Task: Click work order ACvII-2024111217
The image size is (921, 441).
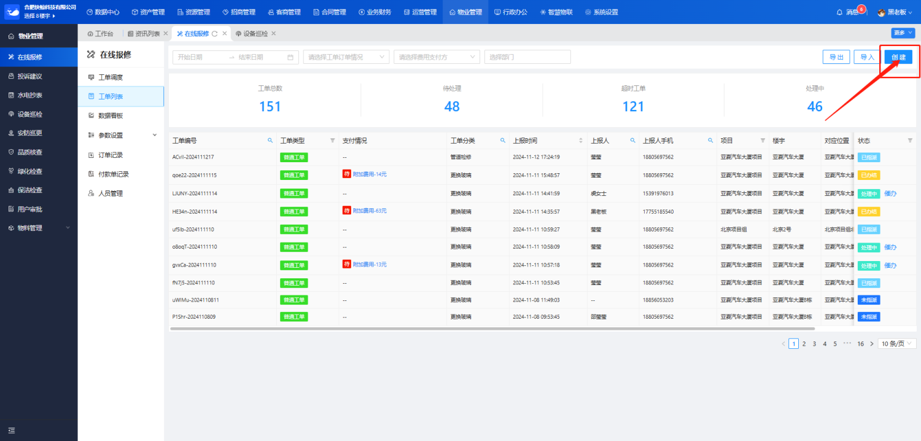Action: pos(193,157)
